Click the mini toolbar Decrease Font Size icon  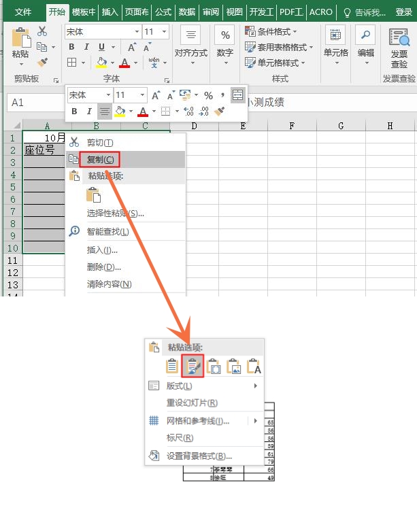[171, 95]
